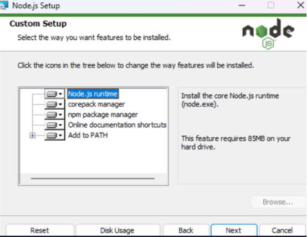Open the dropdown arrow beside npm package manager
This screenshot has width=307, height=237.
click(60, 115)
